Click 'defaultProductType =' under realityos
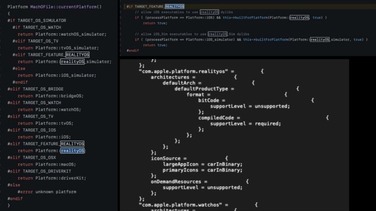The image size is (376, 211). click(x=204, y=89)
